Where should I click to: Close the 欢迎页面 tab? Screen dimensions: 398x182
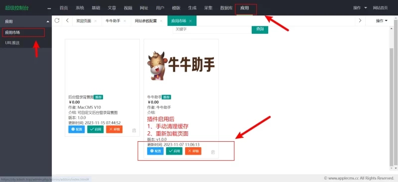[x=96, y=21]
